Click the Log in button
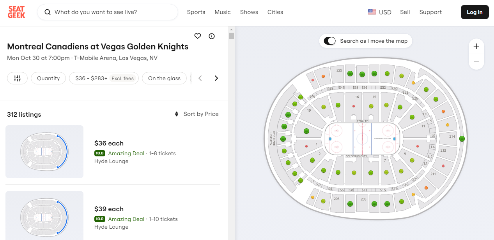 coord(475,12)
